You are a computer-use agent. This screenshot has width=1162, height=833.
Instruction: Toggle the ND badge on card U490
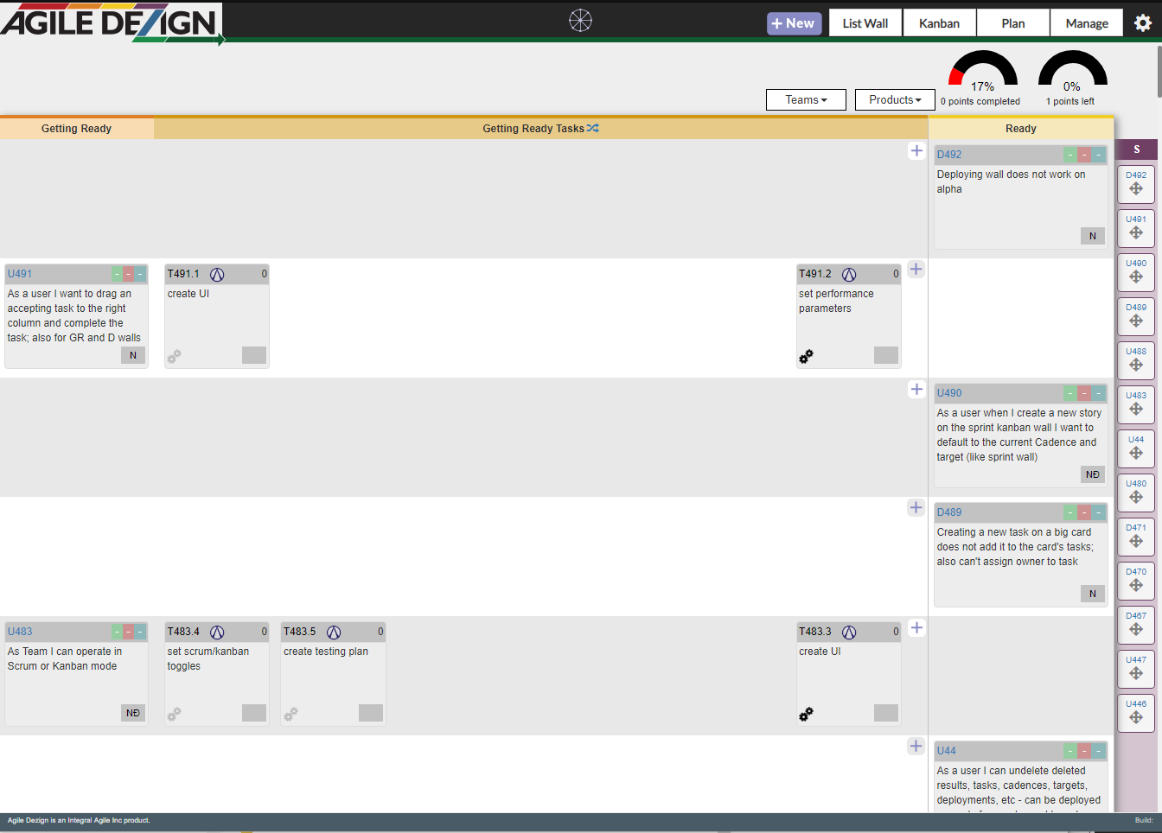tap(1092, 474)
